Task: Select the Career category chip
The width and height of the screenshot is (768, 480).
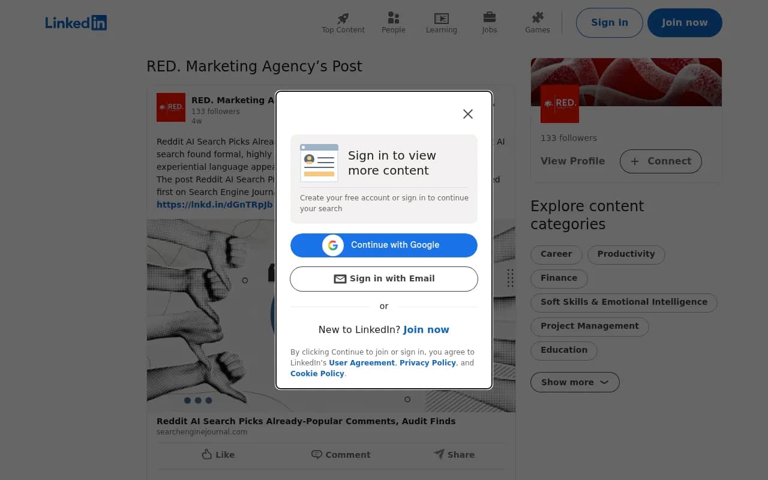Action: coord(556,254)
